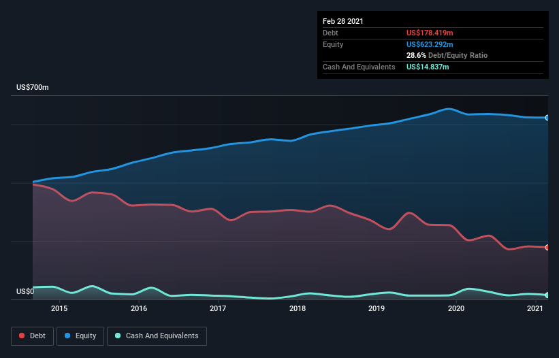Screen dimensions: 559x358
Task: Click the US$700m axis label
Action: (x=33, y=87)
